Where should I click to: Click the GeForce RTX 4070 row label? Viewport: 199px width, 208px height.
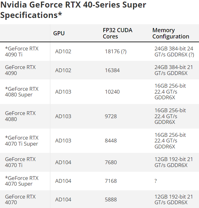(x=20, y=199)
